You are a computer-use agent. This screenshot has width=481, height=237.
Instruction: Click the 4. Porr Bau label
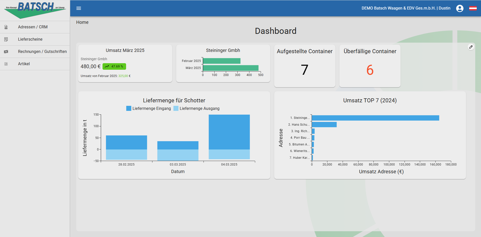[x=300, y=138]
